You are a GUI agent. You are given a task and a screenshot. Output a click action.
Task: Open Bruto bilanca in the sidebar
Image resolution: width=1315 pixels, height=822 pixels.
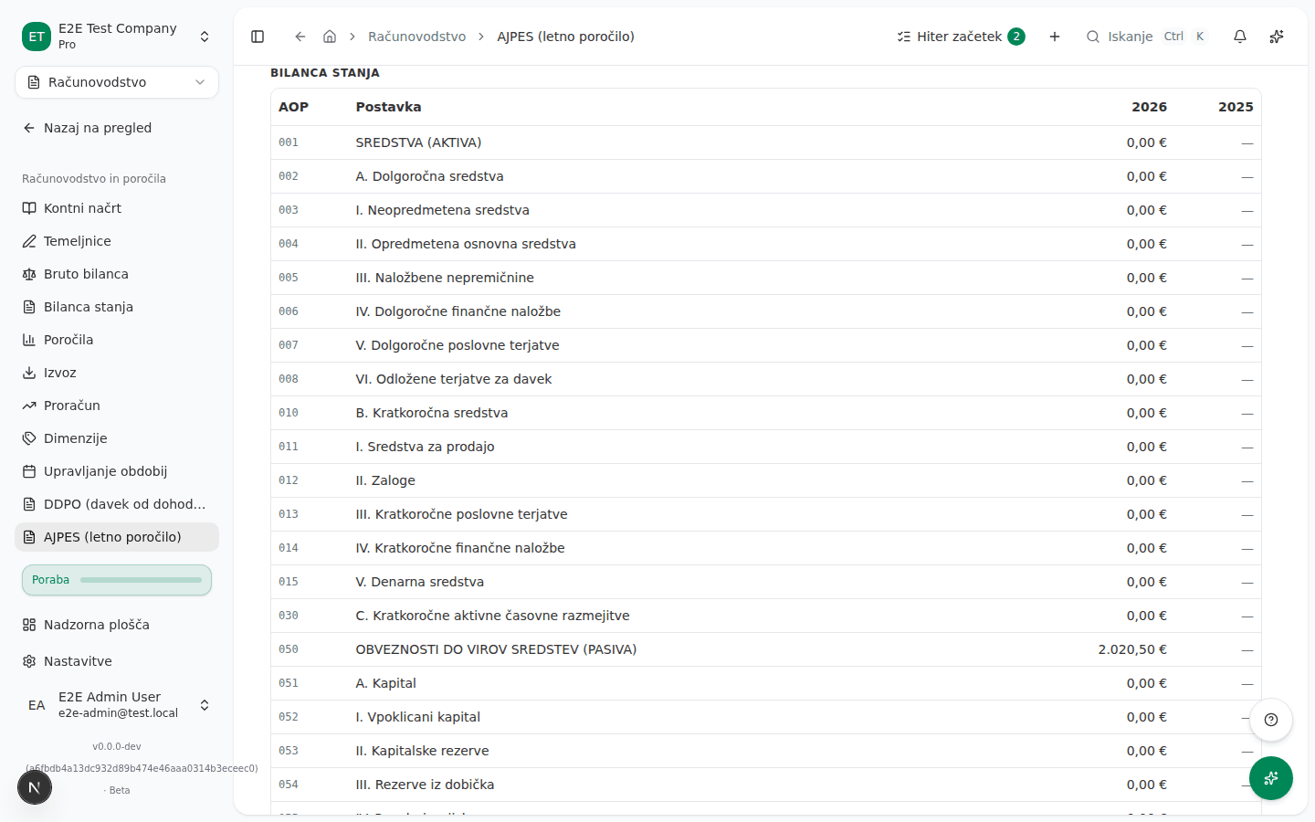point(117,274)
